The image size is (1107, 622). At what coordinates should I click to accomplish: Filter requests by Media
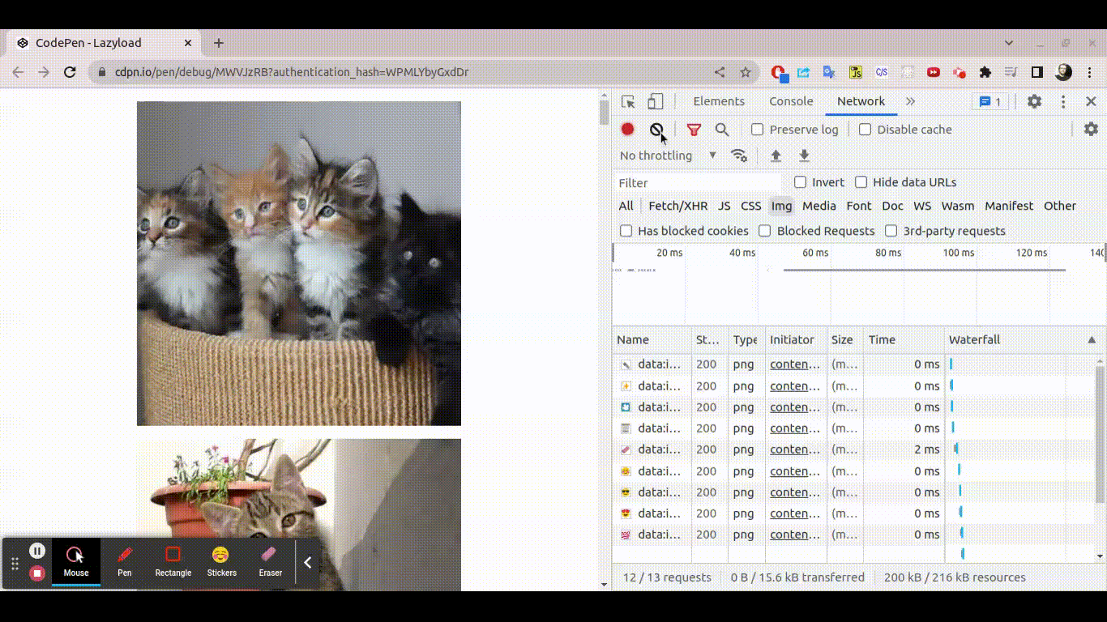coord(819,206)
